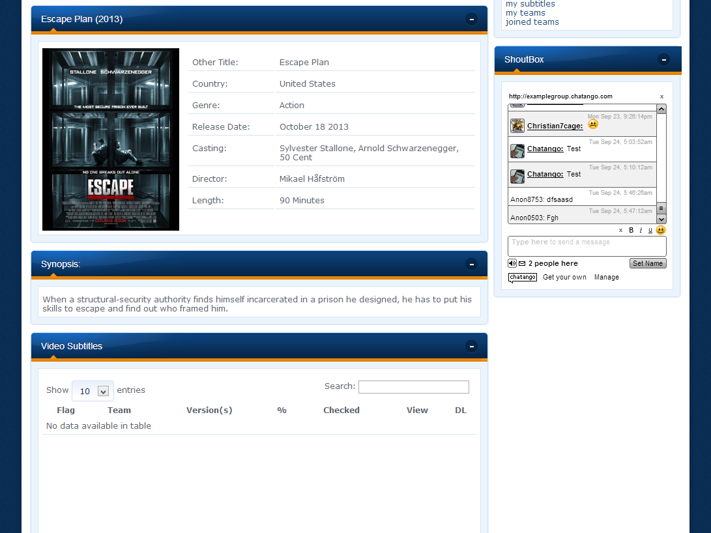The height and width of the screenshot is (533, 711).
Task: Clear formatting with the x icon in chat
Action: [620, 230]
